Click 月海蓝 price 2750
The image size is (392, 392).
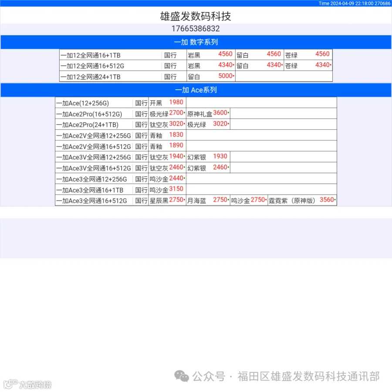220,200
